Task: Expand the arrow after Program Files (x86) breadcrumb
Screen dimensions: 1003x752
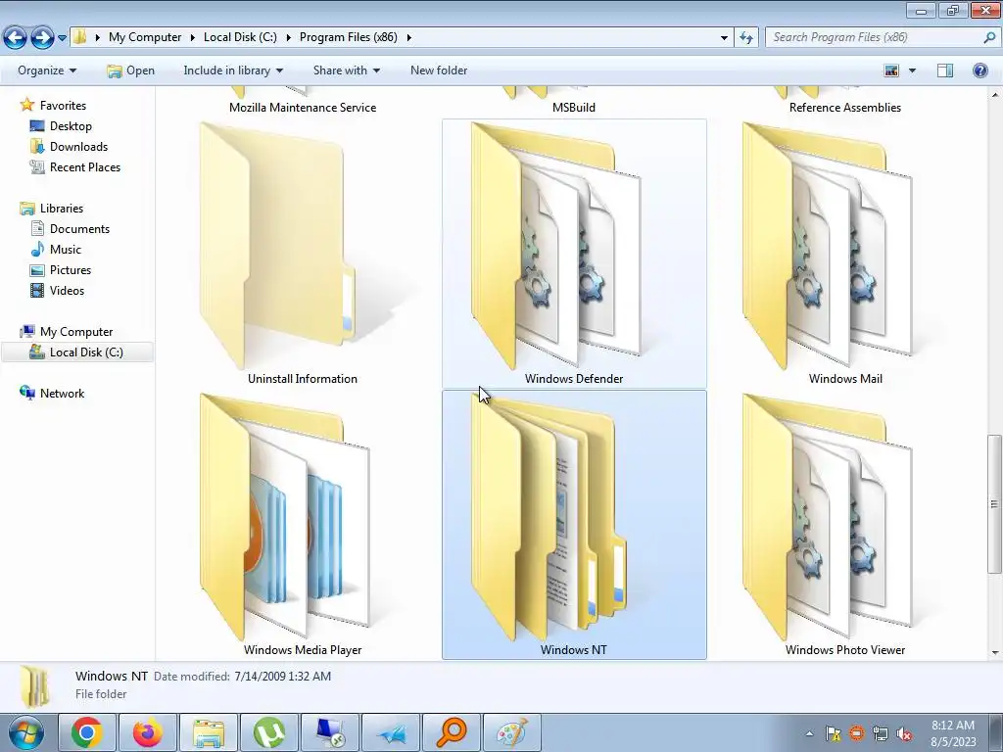Action: tap(408, 37)
